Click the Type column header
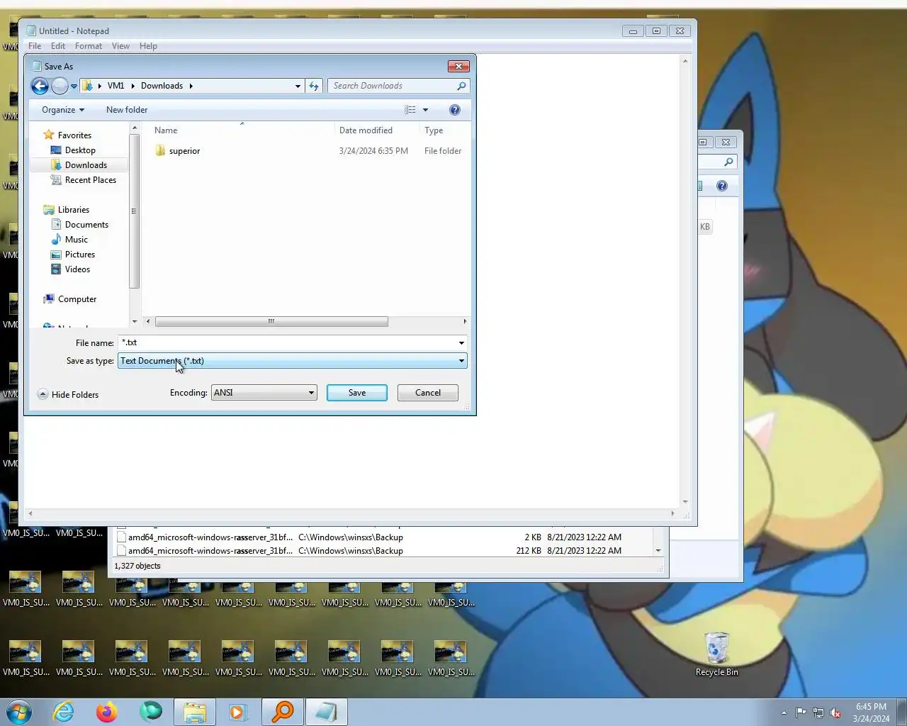The height and width of the screenshot is (726, 907). coord(434,130)
